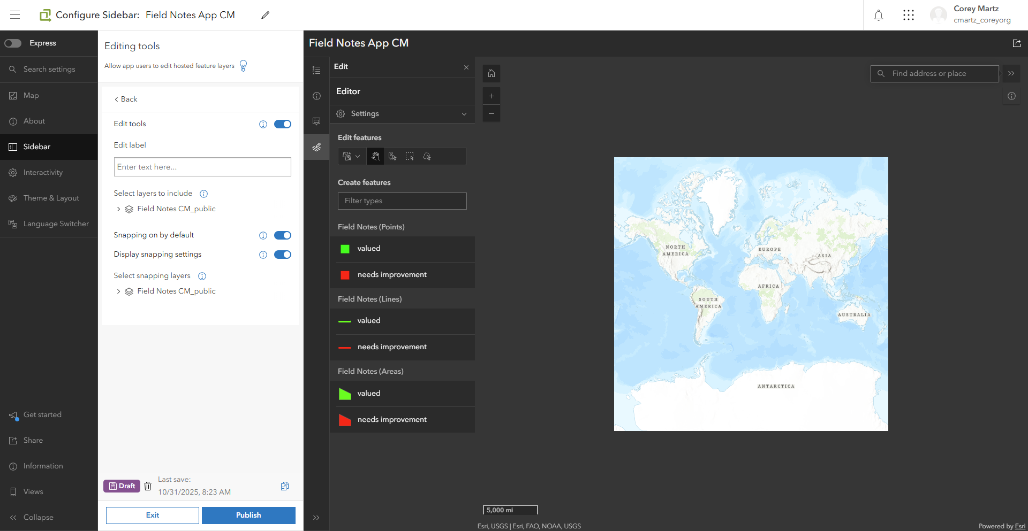
Task: Zoom in on the map with plus
Action: (x=492, y=96)
